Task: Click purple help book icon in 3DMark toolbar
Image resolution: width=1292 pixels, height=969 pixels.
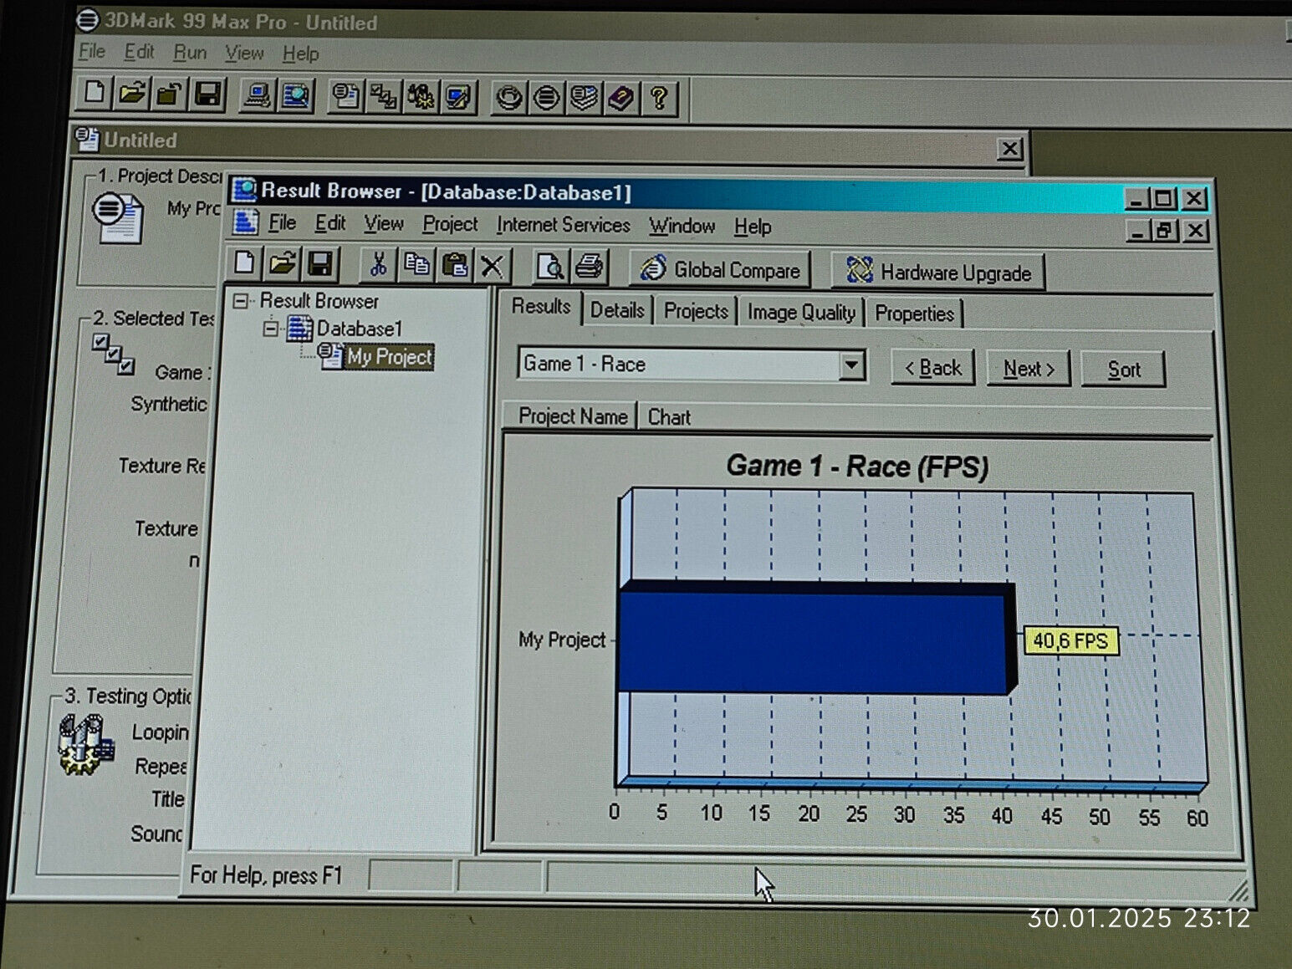Action: click(620, 99)
